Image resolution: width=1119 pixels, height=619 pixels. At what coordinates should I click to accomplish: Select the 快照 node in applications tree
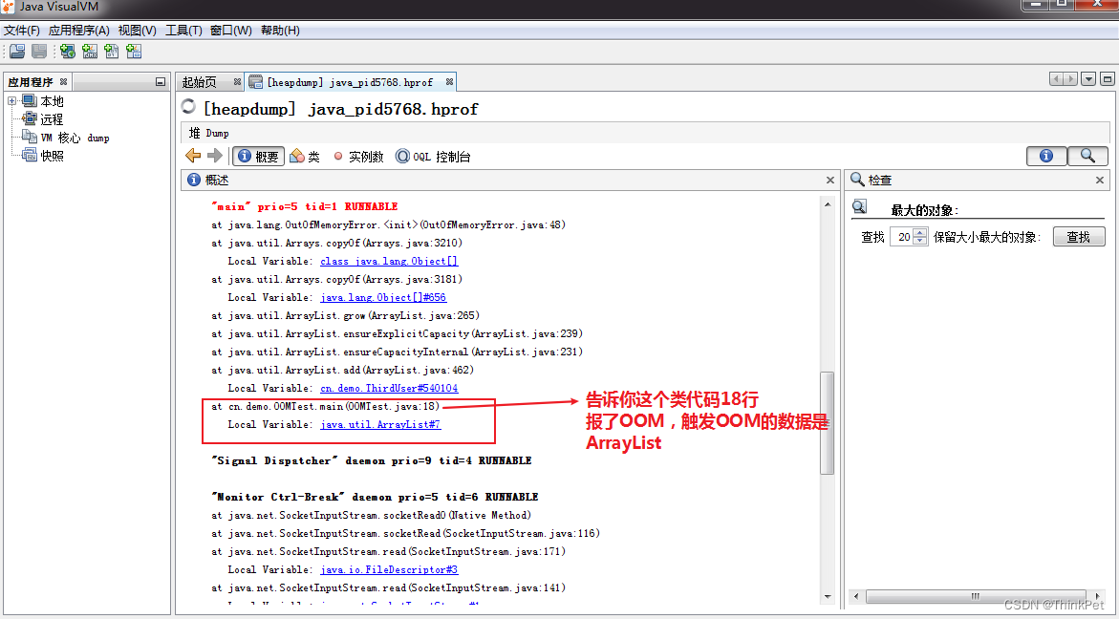[x=52, y=156]
